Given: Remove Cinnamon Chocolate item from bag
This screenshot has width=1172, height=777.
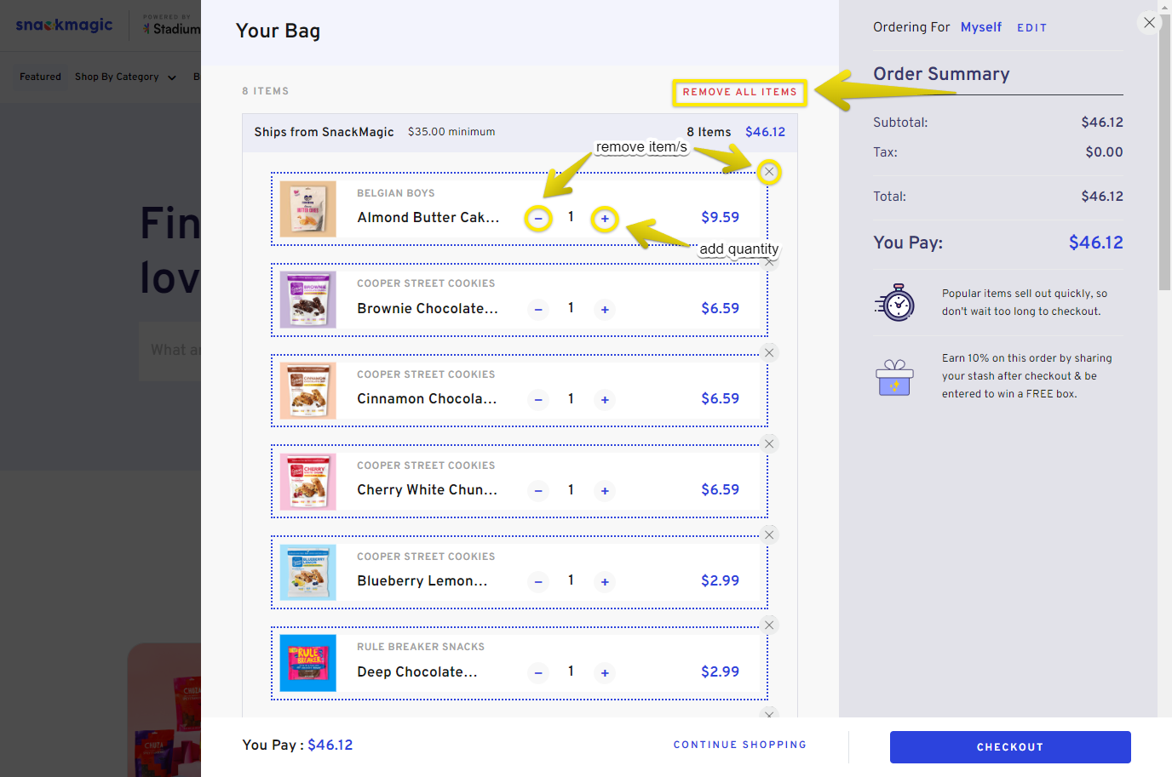Looking at the screenshot, I should (x=769, y=353).
